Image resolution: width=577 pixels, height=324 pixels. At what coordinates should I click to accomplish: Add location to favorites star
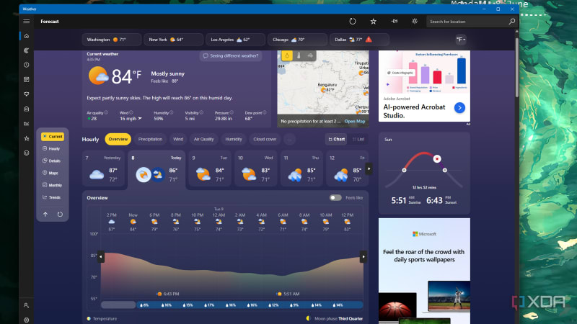click(373, 22)
